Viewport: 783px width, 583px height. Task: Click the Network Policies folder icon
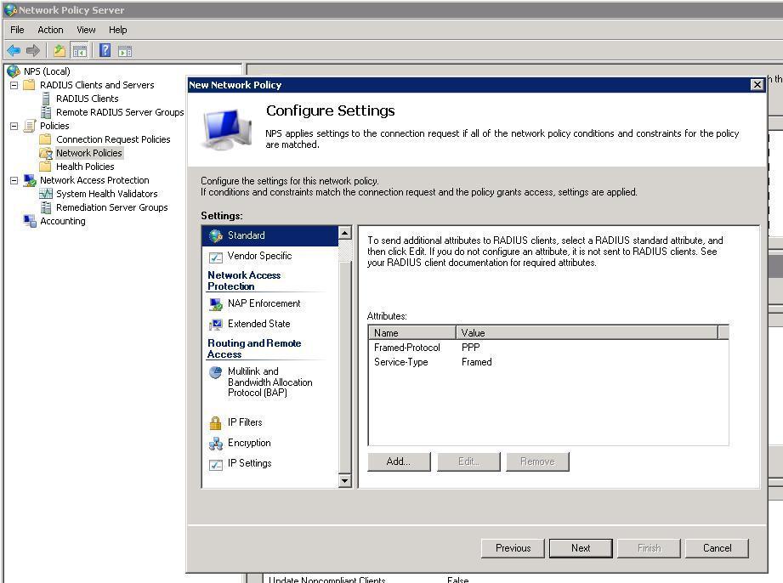point(46,153)
